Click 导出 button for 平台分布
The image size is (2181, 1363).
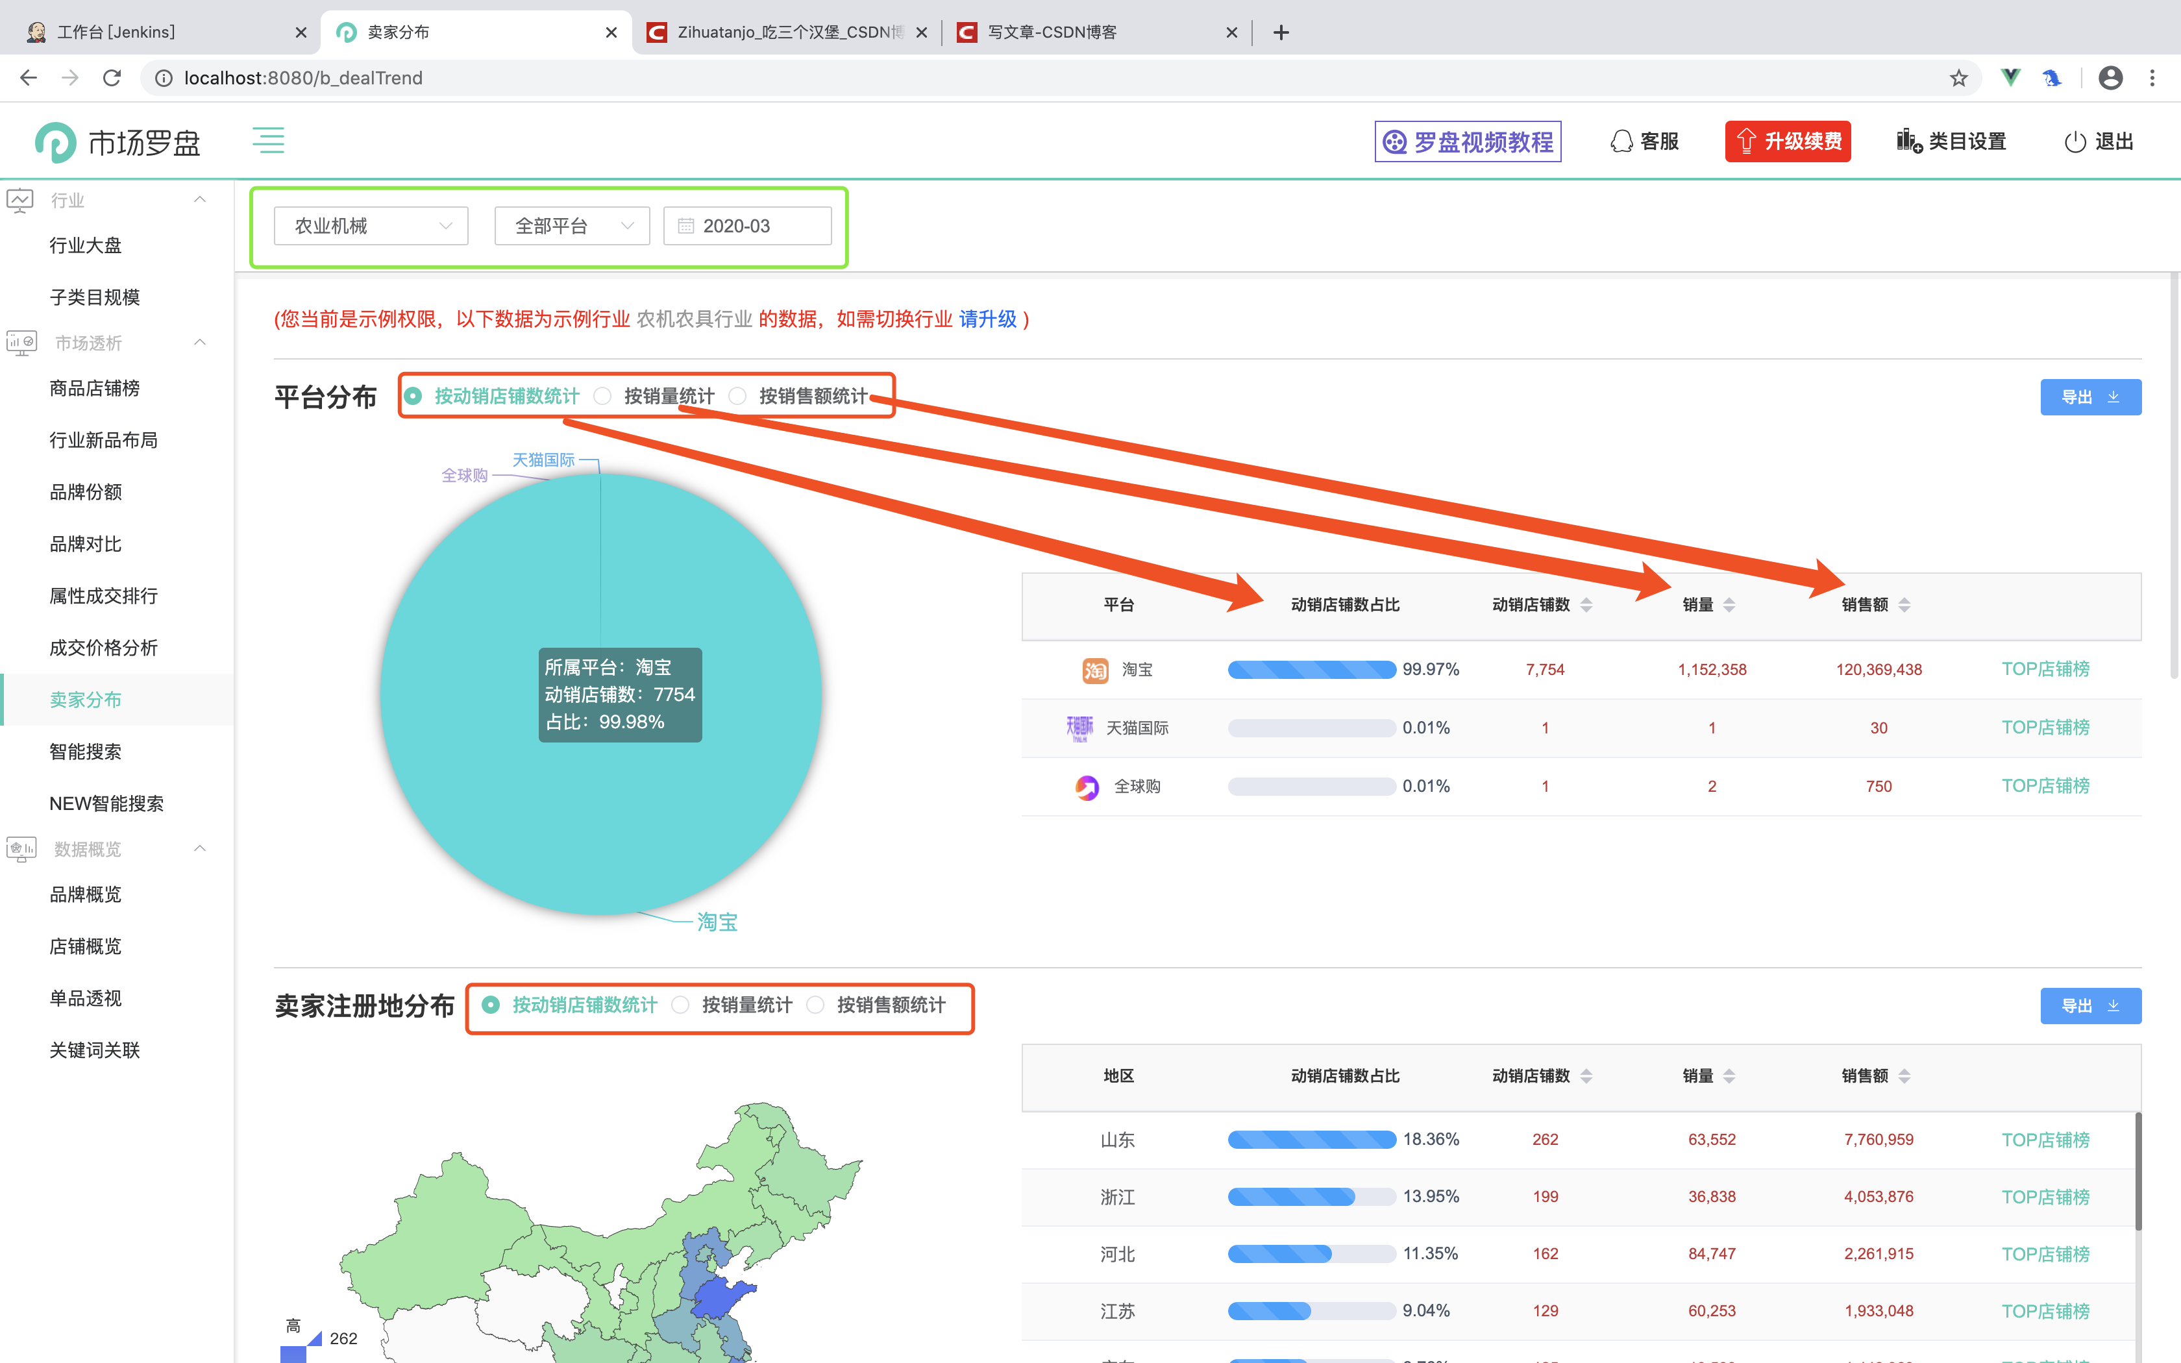2091,397
